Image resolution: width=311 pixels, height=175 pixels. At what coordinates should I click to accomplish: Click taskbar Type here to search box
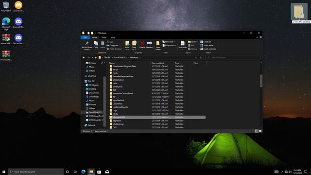coord(35,172)
